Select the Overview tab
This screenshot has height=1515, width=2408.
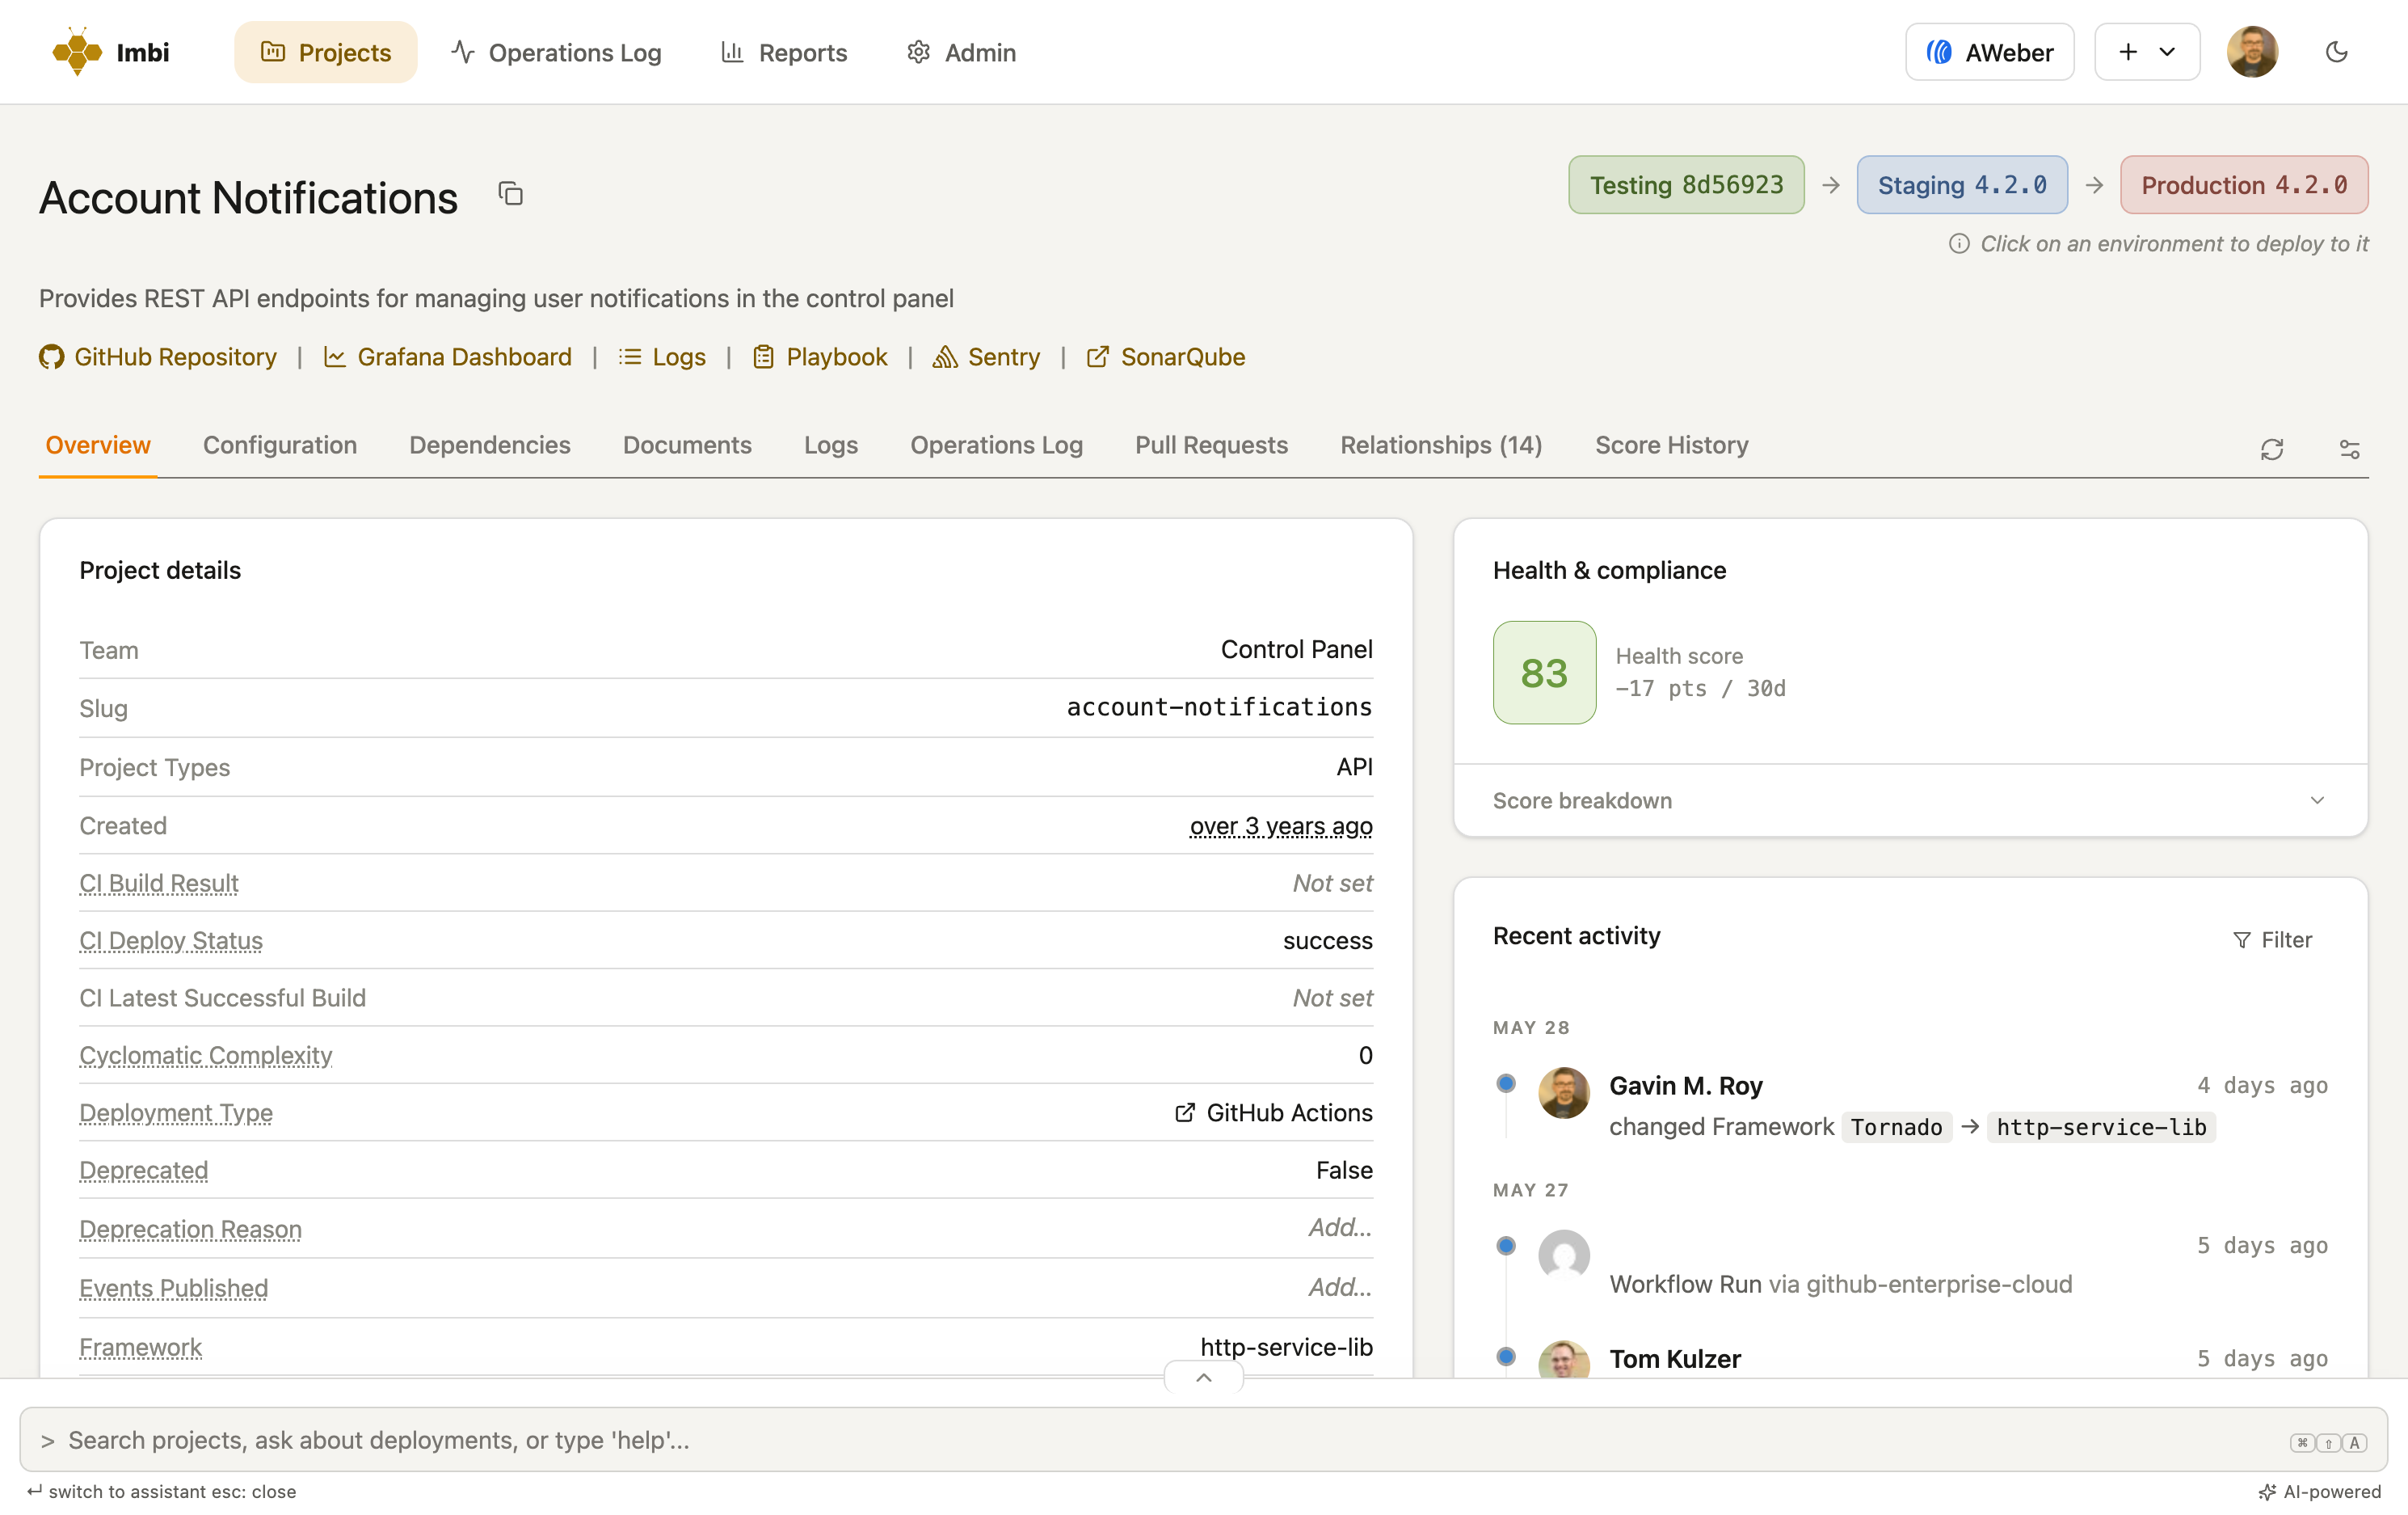pos(98,445)
